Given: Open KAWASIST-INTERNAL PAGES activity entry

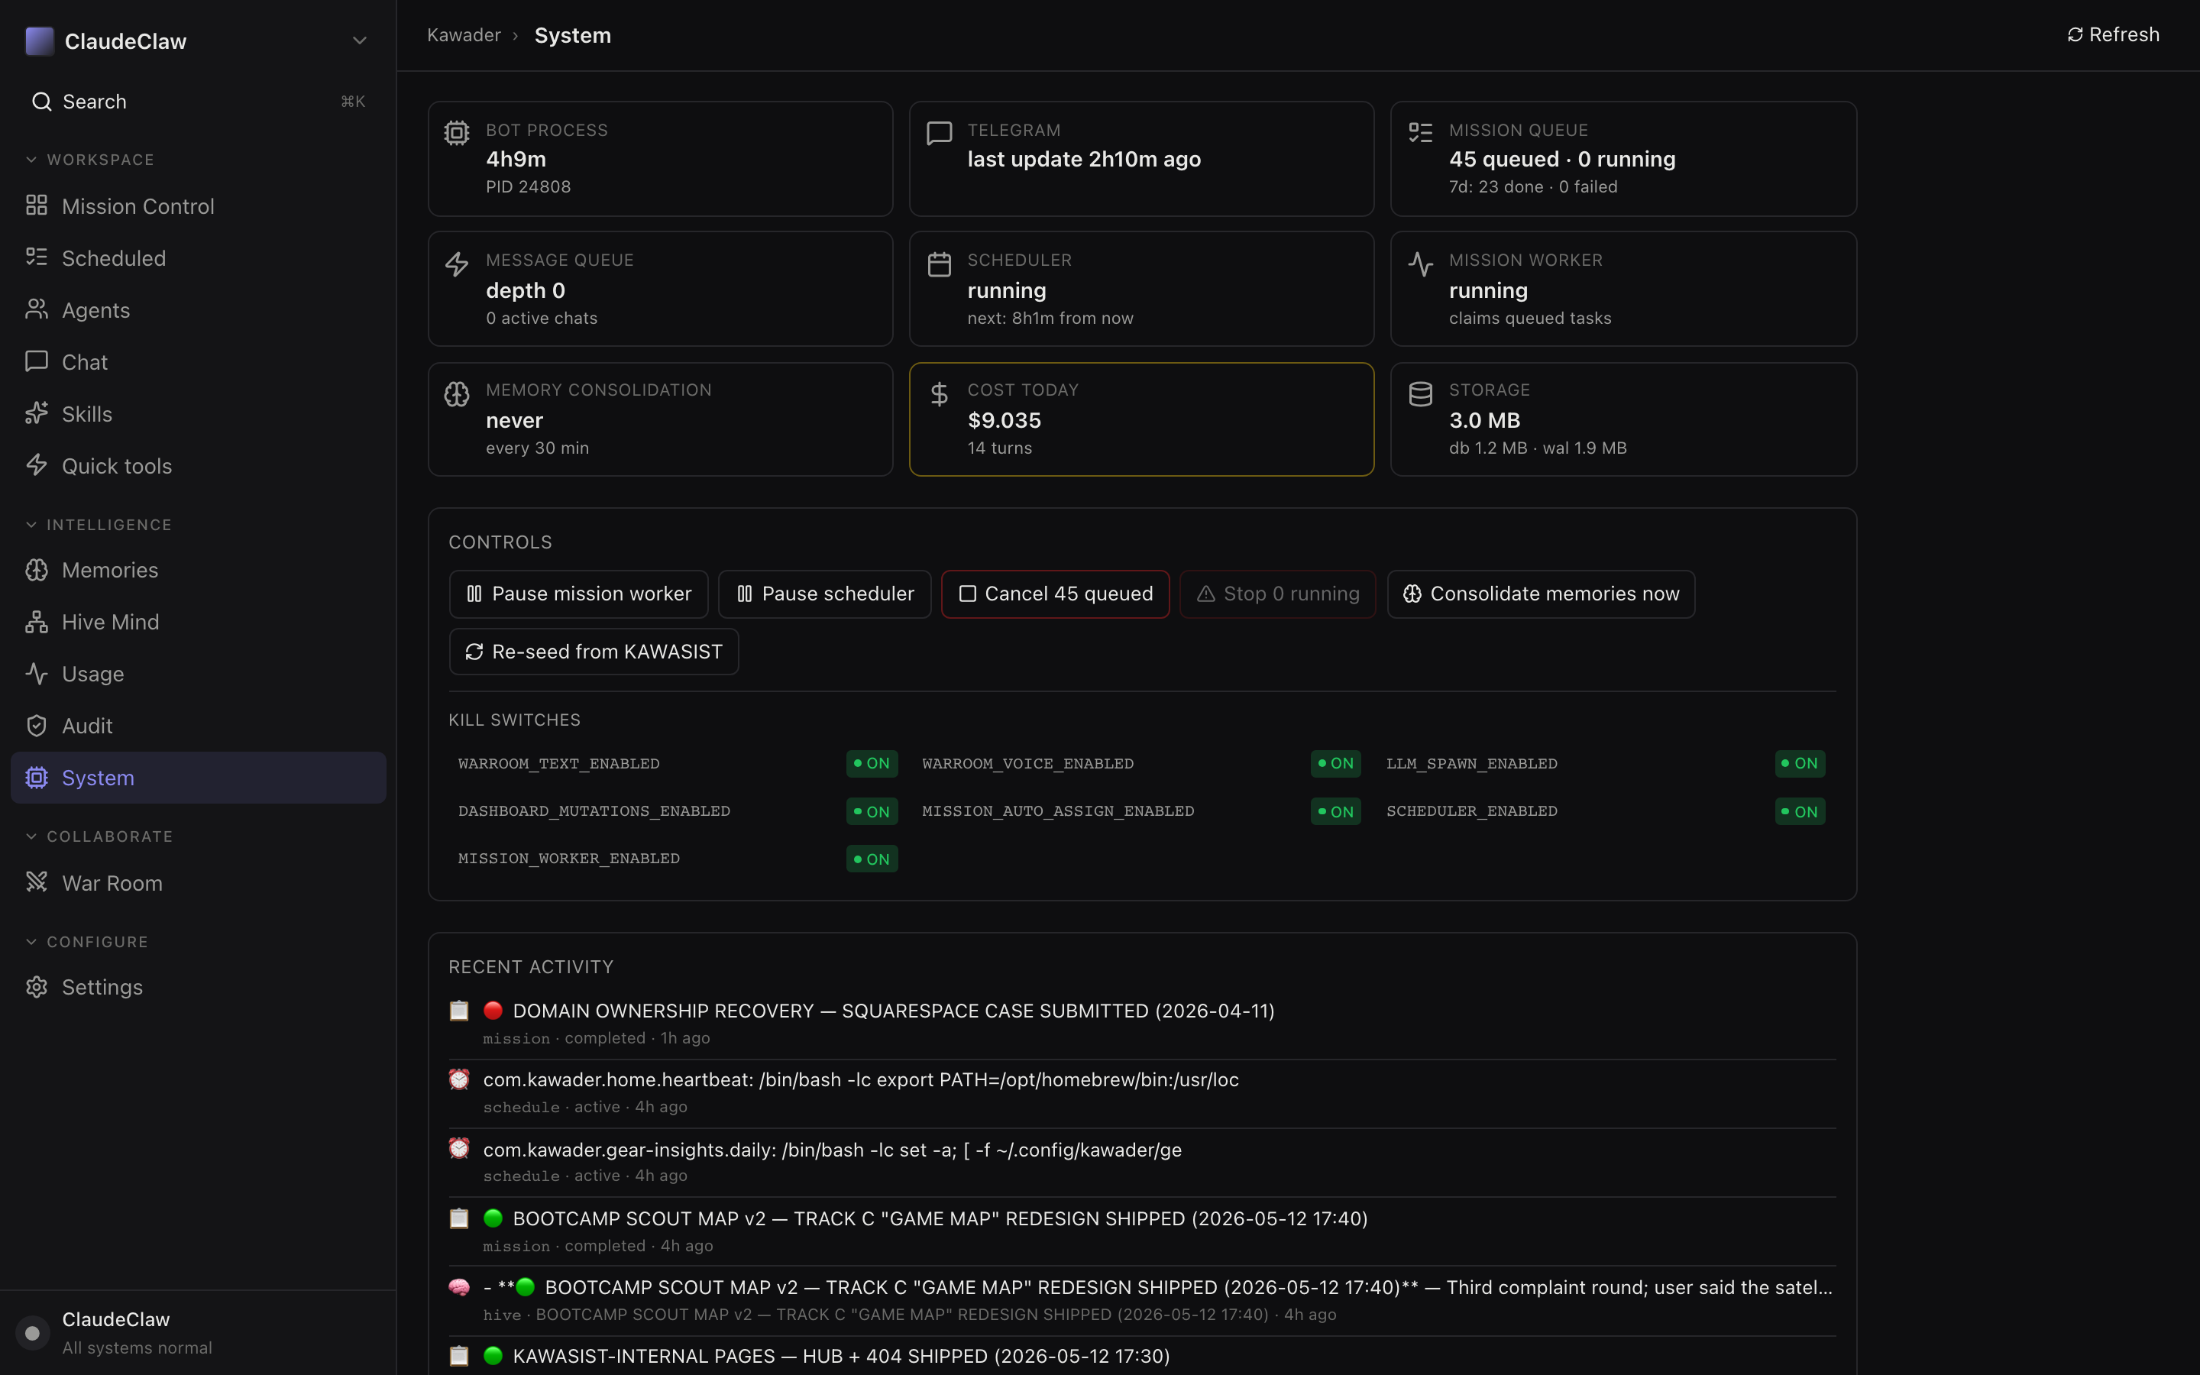Looking at the screenshot, I should pyautogui.click(x=1142, y=1356).
